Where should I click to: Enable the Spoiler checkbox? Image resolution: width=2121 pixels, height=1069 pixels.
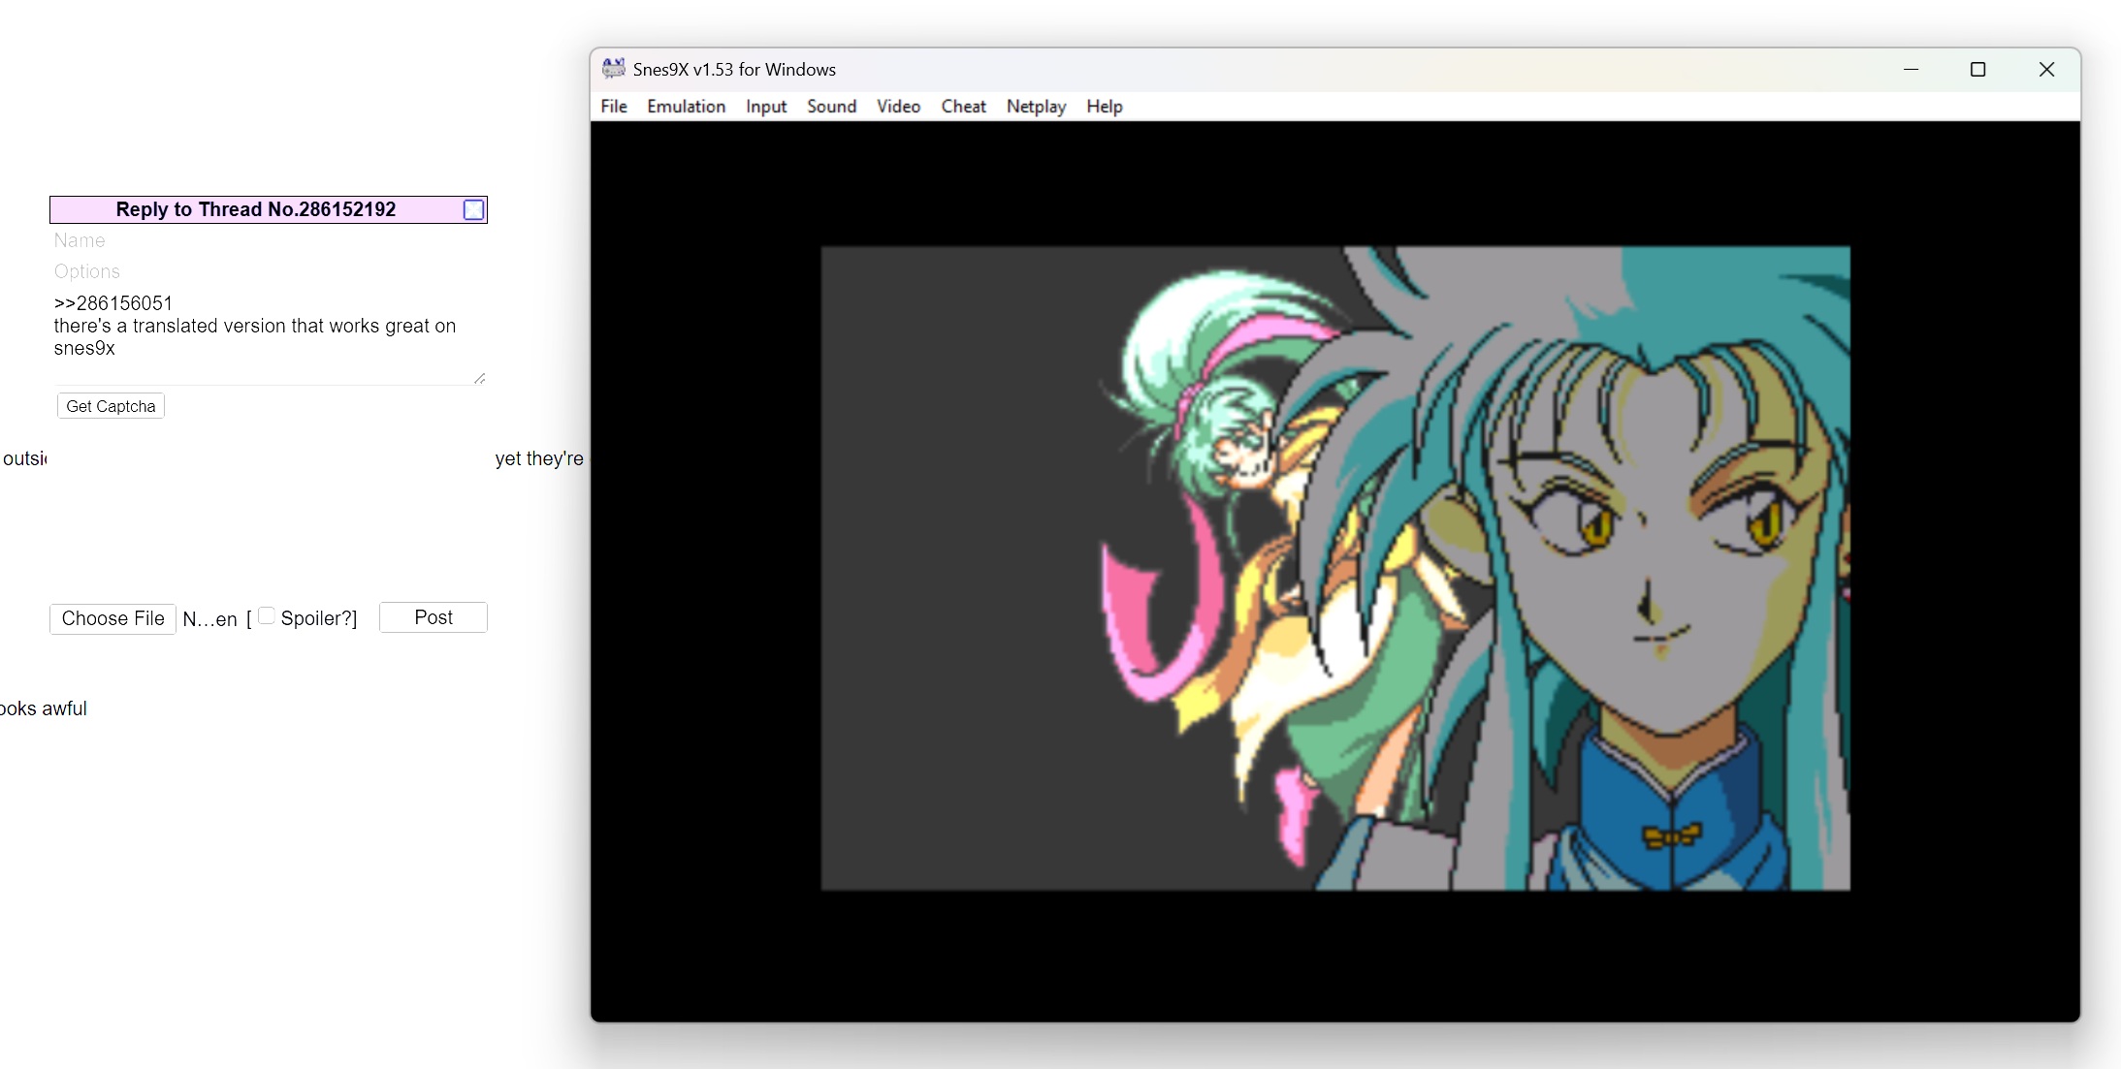point(267,616)
